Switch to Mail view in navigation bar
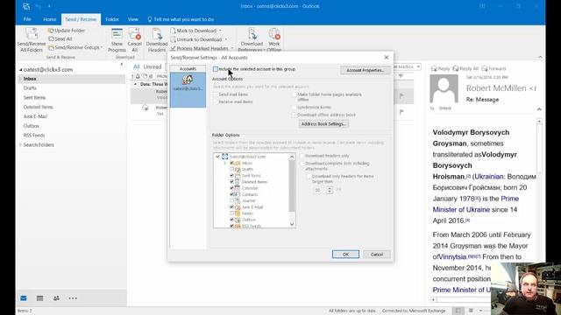The width and height of the screenshot is (561, 315). [x=24, y=298]
